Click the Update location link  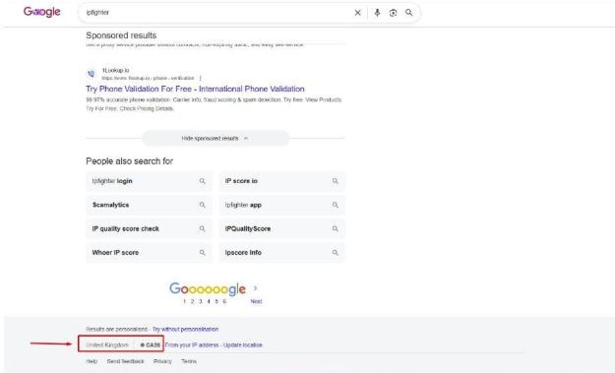click(243, 345)
